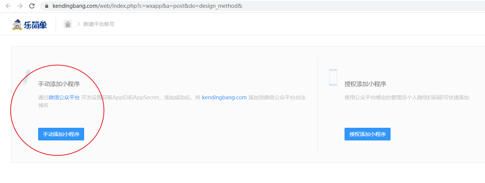
Task: Open the 微信公众平台 link
Action: [64, 97]
